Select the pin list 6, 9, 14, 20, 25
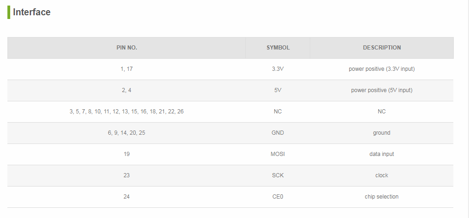470x218 pixels. point(126,133)
